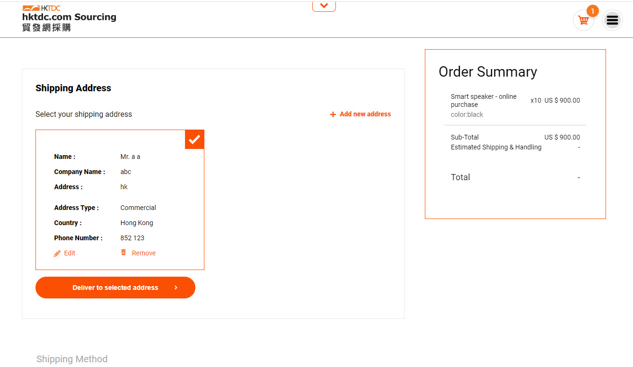This screenshot has height=367, width=633.
Task: Toggle the selected address checkmark
Action: click(194, 140)
